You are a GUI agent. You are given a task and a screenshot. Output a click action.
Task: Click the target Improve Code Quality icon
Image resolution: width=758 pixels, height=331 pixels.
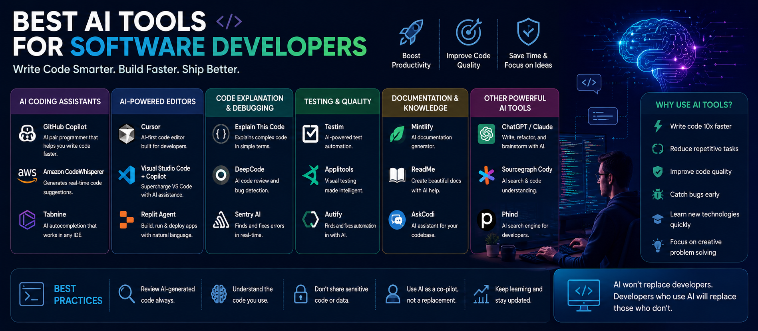pos(469,32)
